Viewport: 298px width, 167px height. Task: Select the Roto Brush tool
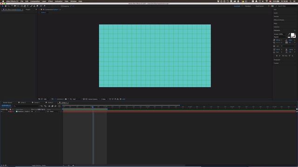pyautogui.click(x=41, y=6)
